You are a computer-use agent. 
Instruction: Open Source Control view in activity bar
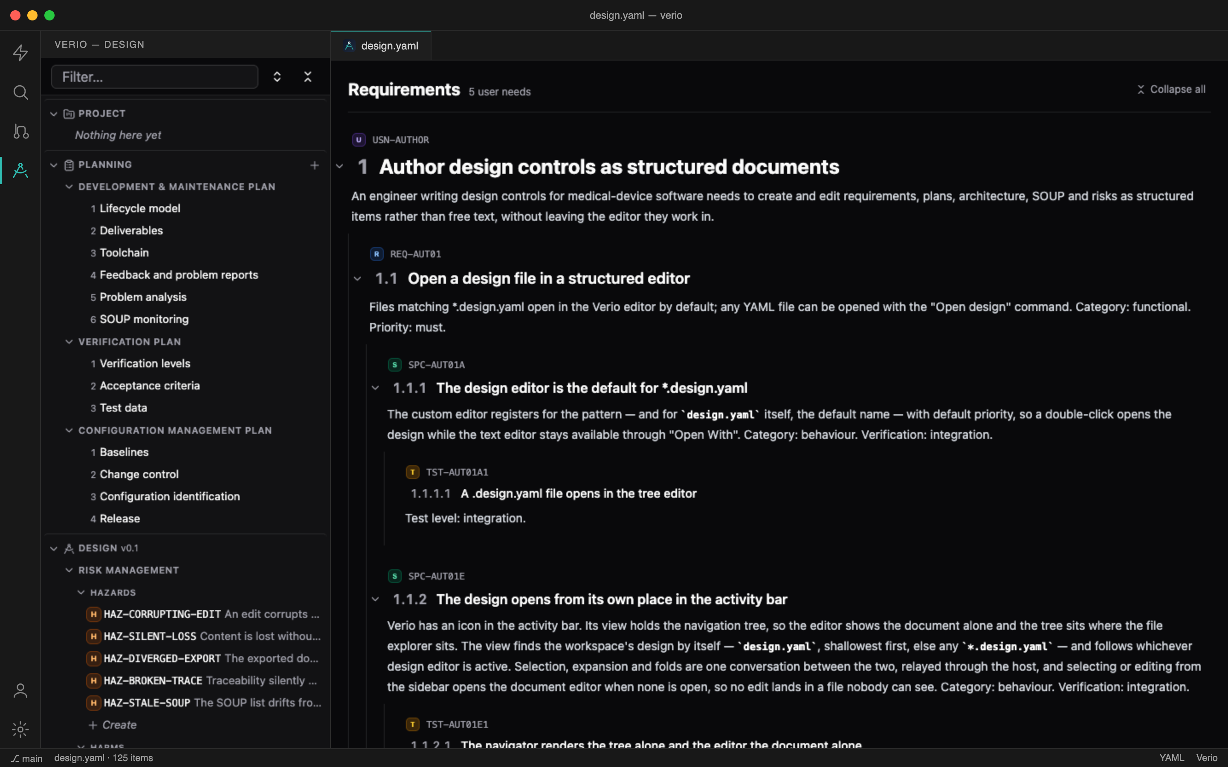(20, 131)
